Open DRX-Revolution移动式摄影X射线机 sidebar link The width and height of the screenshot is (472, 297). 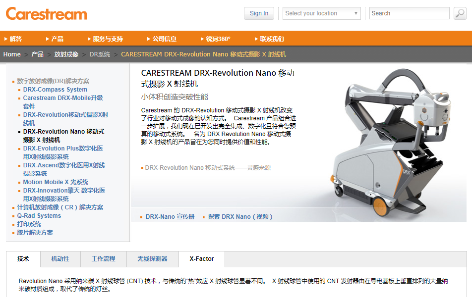[x=65, y=119]
